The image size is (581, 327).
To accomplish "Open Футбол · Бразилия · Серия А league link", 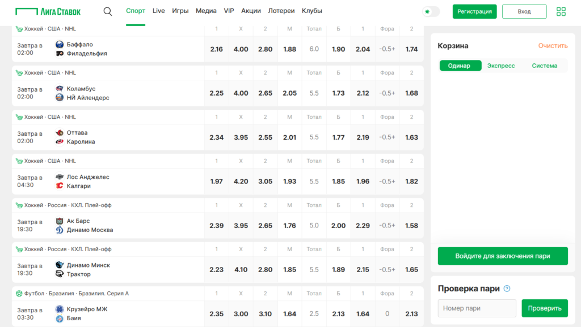I will click(77, 294).
